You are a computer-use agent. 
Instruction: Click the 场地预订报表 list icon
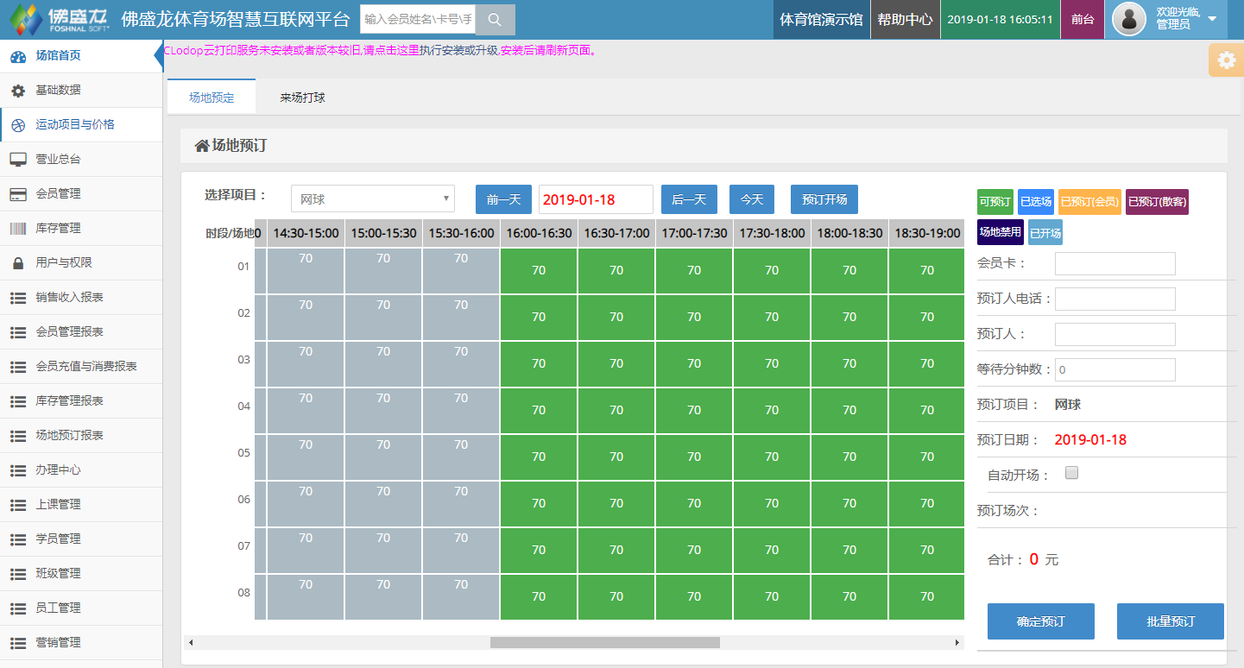[18, 436]
